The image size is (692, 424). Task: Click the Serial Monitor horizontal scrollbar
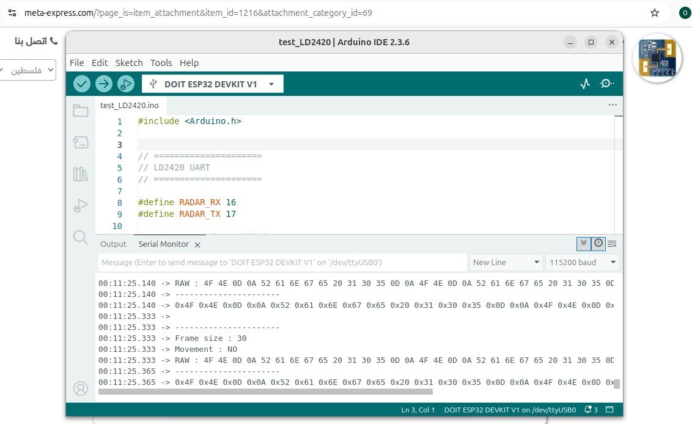click(x=266, y=392)
